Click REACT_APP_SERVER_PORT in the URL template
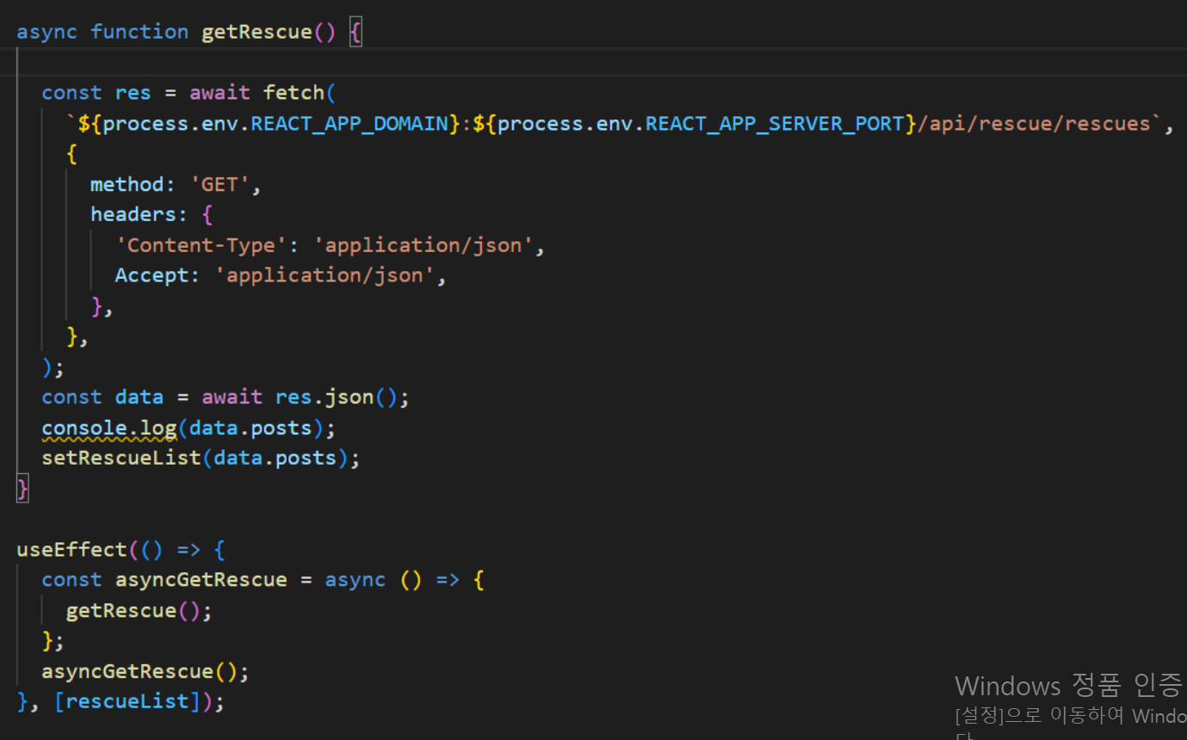 775,124
